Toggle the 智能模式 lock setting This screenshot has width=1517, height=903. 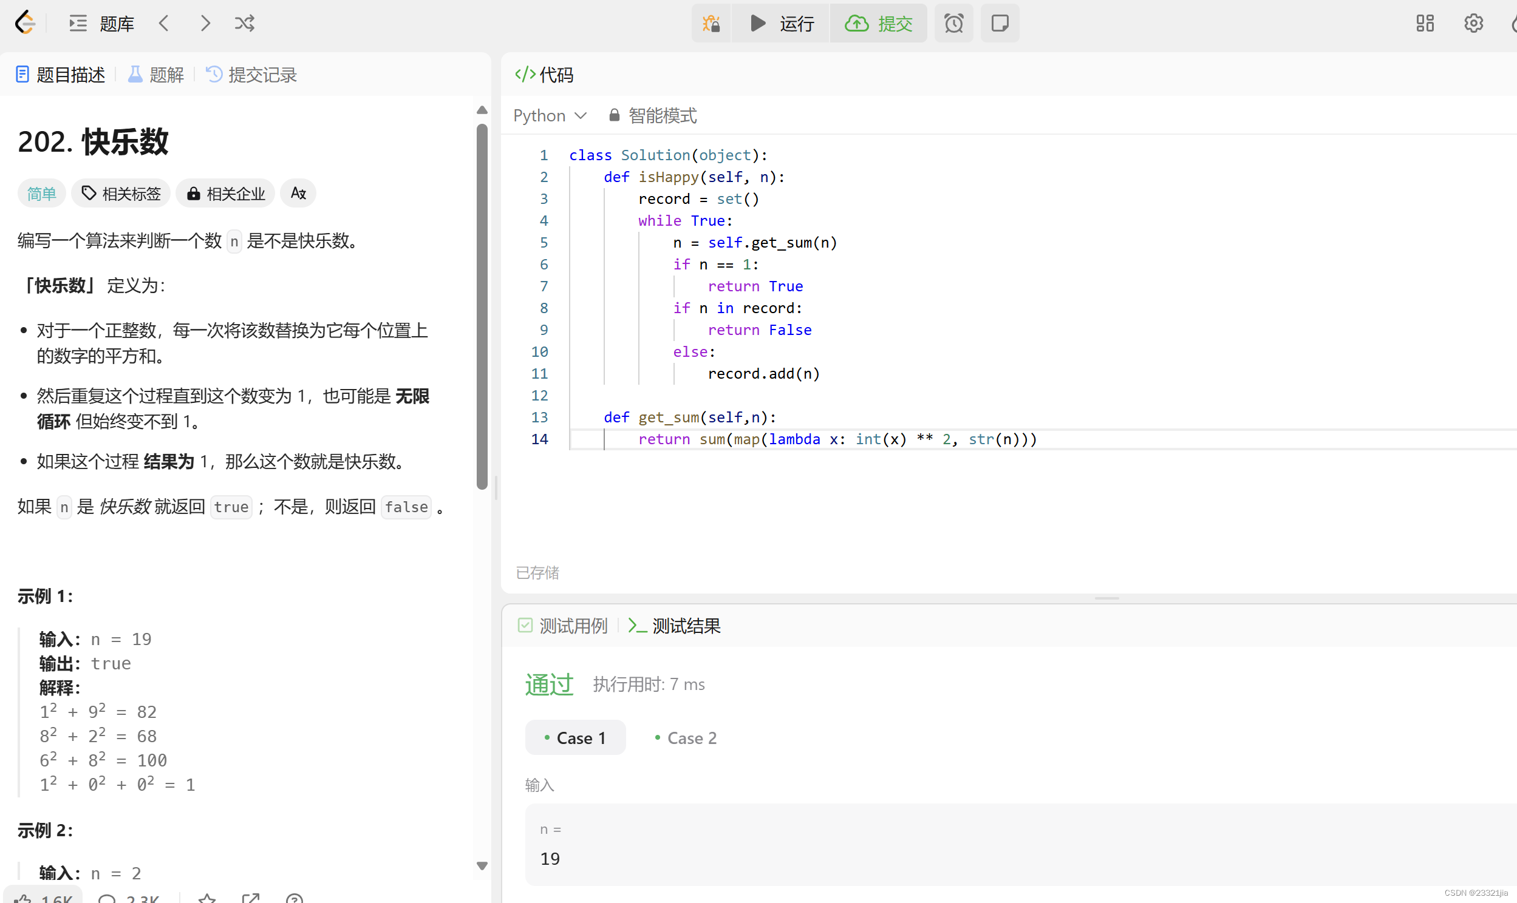point(653,116)
